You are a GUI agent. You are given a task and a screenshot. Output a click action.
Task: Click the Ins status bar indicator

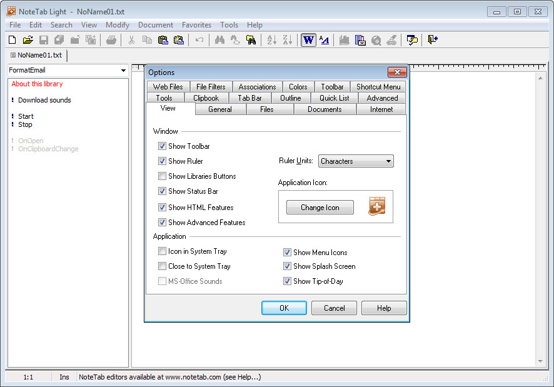(x=64, y=377)
